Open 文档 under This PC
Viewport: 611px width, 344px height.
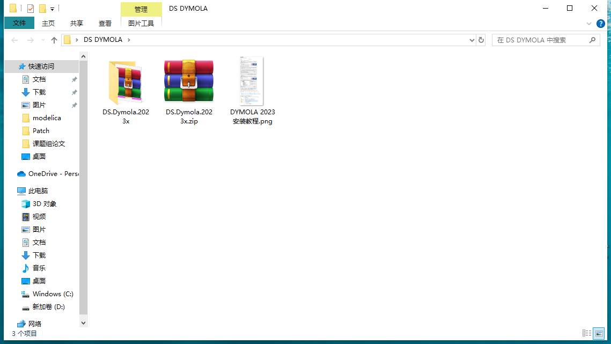(39, 242)
